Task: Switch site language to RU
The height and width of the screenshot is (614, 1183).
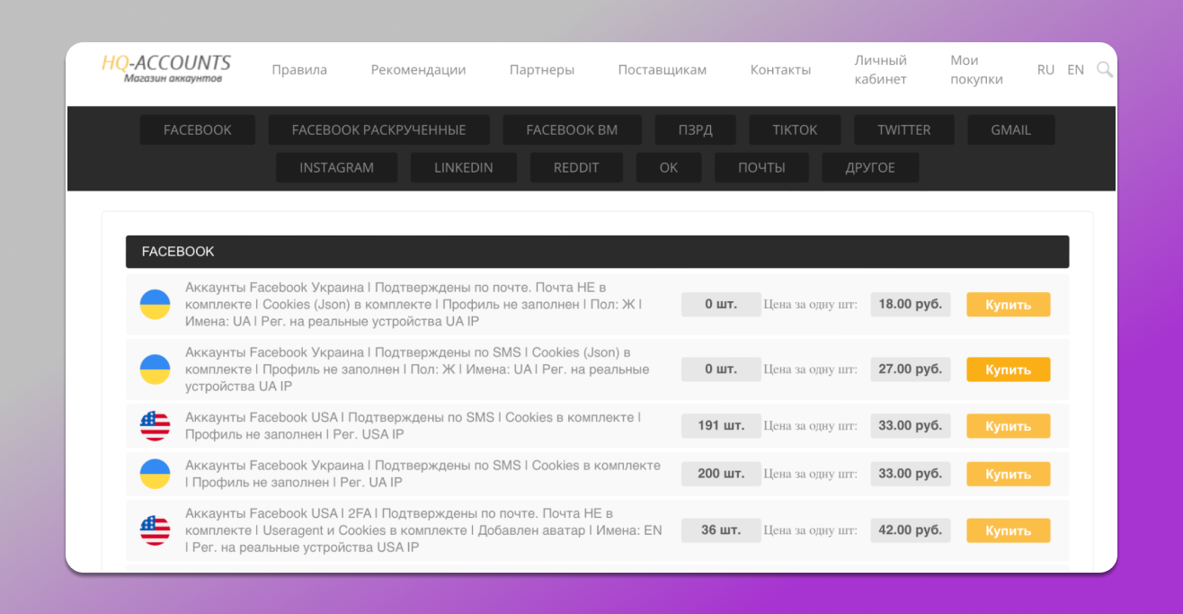Action: tap(1045, 69)
